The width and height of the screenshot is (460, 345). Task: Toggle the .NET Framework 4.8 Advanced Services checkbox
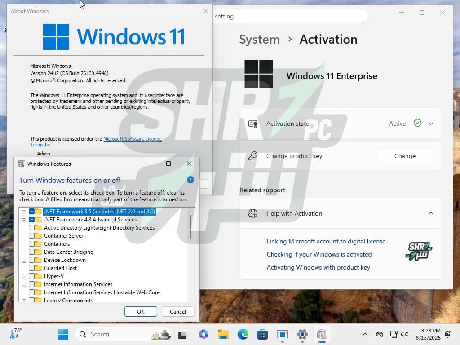point(32,219)
